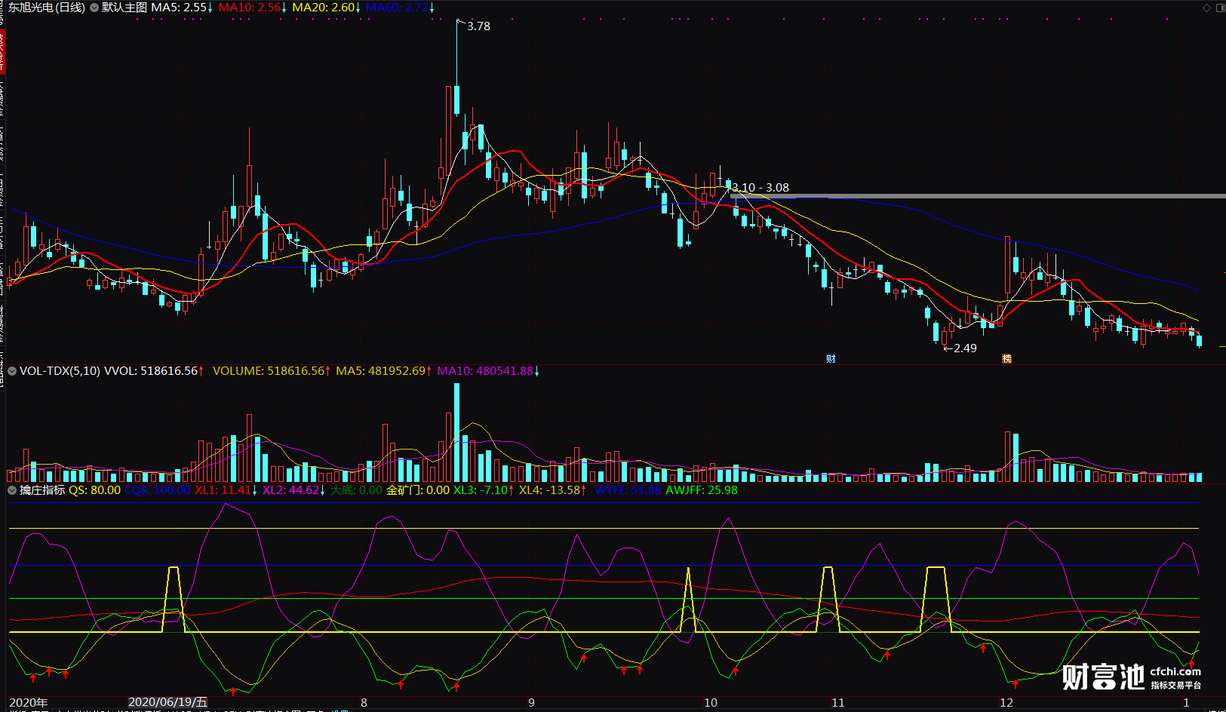Expand the VOL-TDX volume panel settings arrow
Screen dimensions: 1226x712
point(12,371)
